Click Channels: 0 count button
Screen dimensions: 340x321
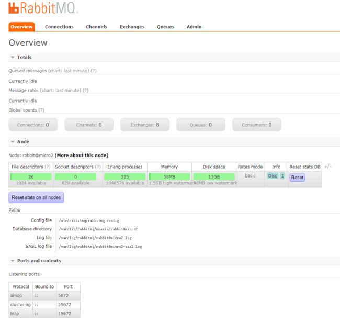tap(89, 125)
